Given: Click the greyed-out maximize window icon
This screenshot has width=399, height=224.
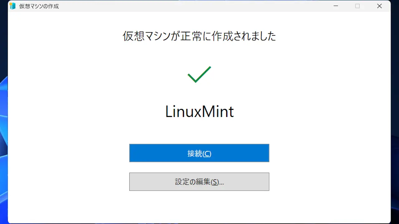Looking at the screenshot, I should pos(358,6).
